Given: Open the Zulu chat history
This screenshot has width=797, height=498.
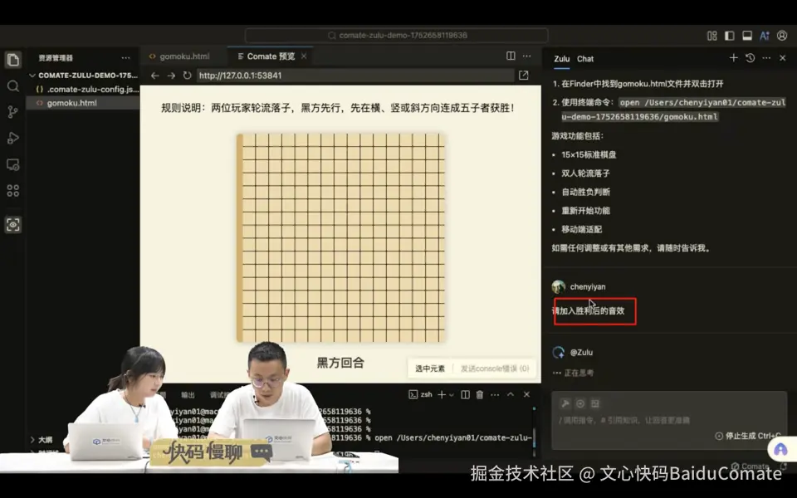Looking at the screenshot, I should 751,58.
